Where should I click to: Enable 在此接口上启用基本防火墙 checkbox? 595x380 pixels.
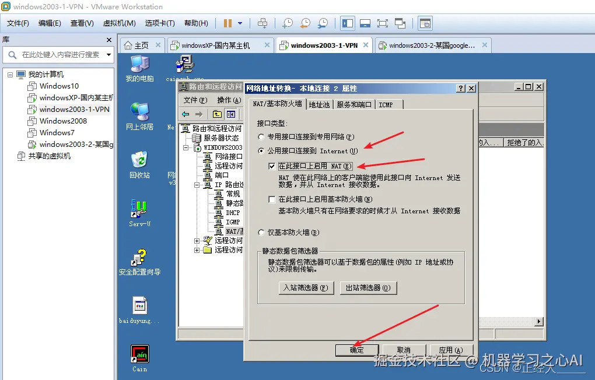tap(272, 199)
